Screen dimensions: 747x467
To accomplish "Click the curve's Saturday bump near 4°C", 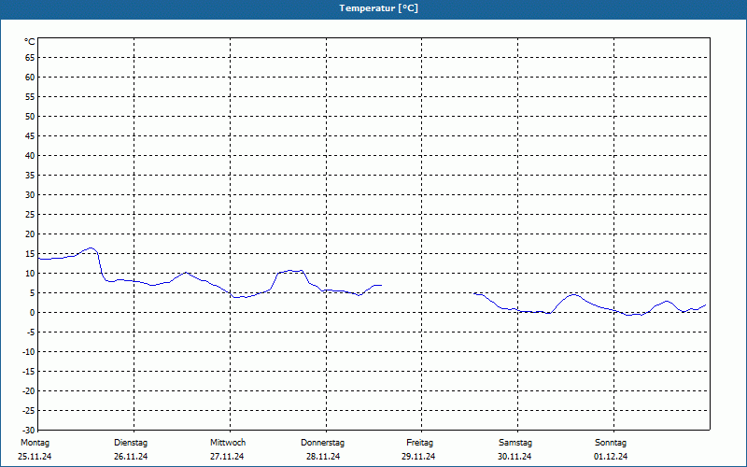I will 574,295.
